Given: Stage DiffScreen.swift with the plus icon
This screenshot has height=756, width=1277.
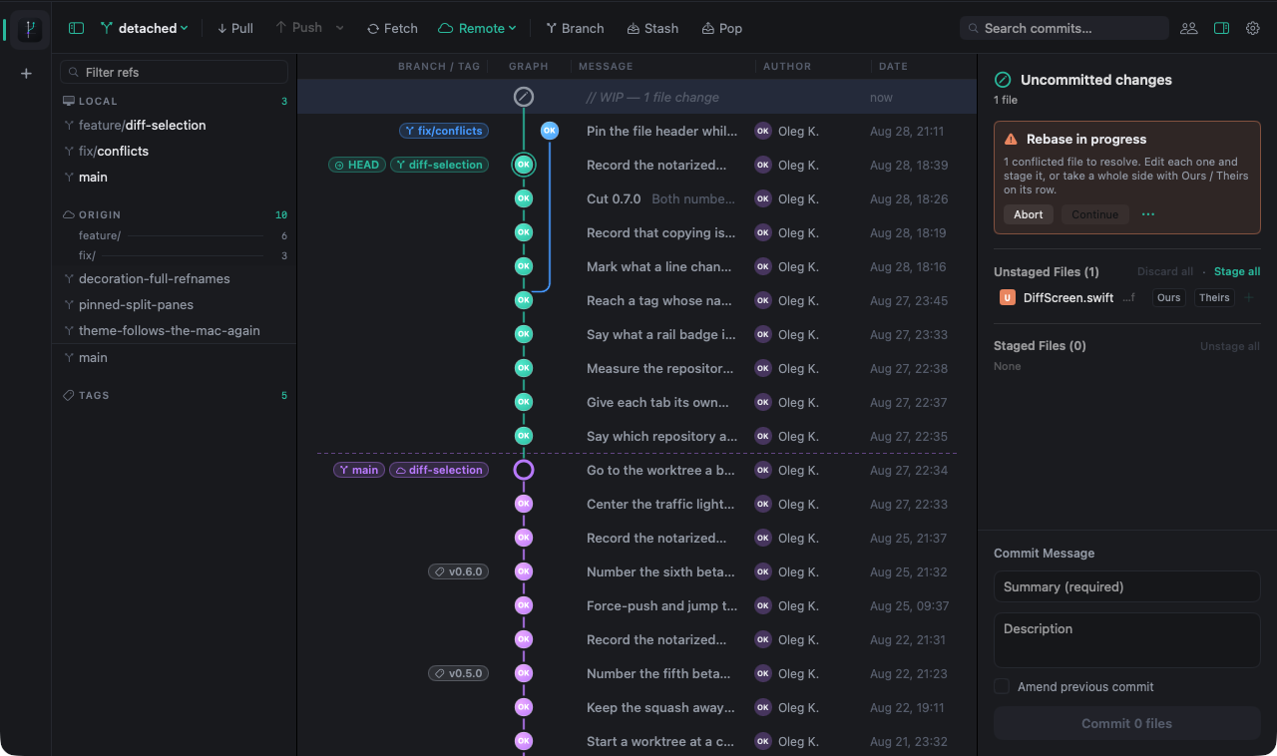Looking at the screenshot, I should (x=1249, y=297).
